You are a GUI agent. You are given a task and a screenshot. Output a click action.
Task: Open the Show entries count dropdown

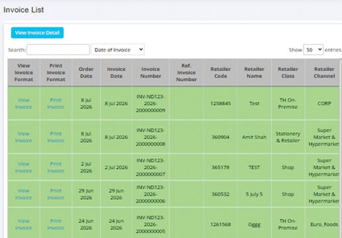click(x=313, y=50)
